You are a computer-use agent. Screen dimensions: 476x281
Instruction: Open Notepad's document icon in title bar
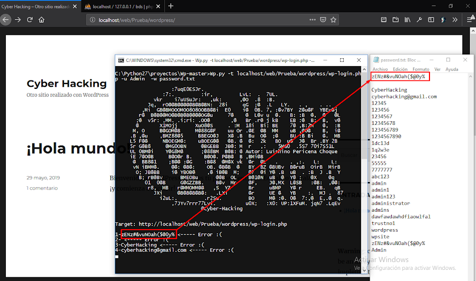click(x=376, y=60)
